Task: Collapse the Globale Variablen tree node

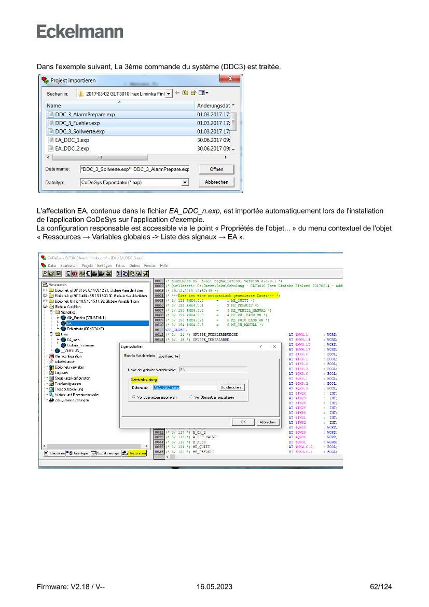Action: [x=45, y=306]
